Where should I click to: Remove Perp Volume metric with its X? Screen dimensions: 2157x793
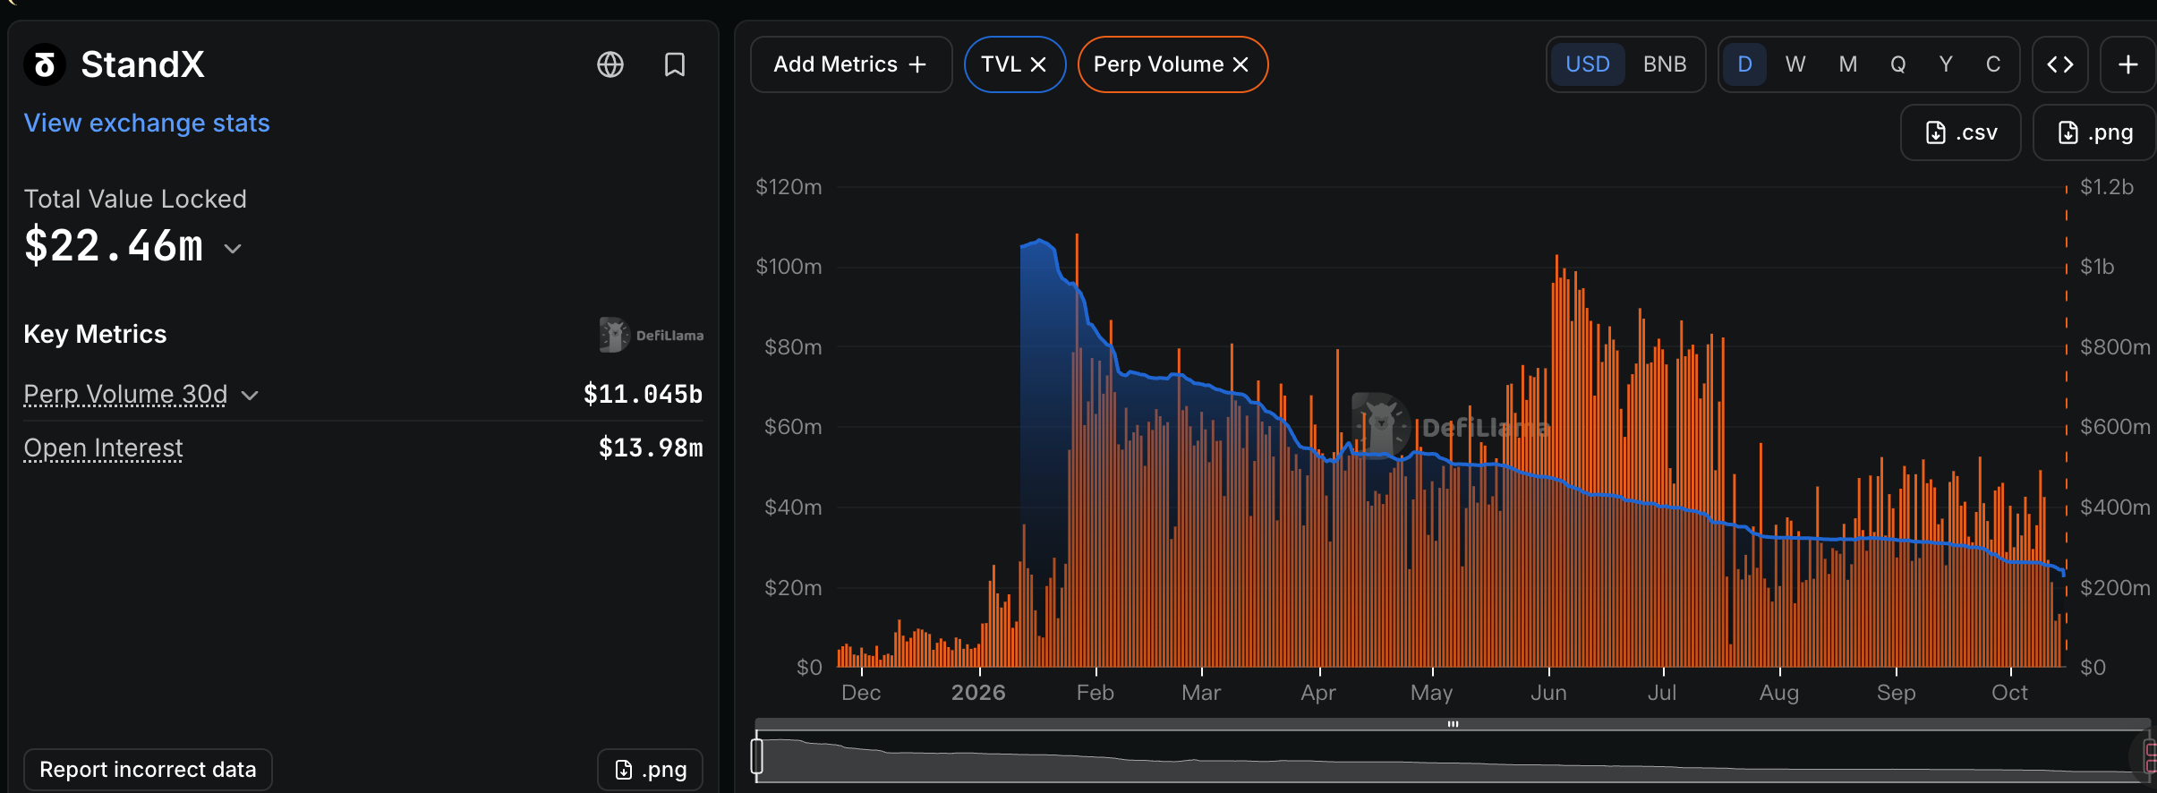click(1240, 64)
